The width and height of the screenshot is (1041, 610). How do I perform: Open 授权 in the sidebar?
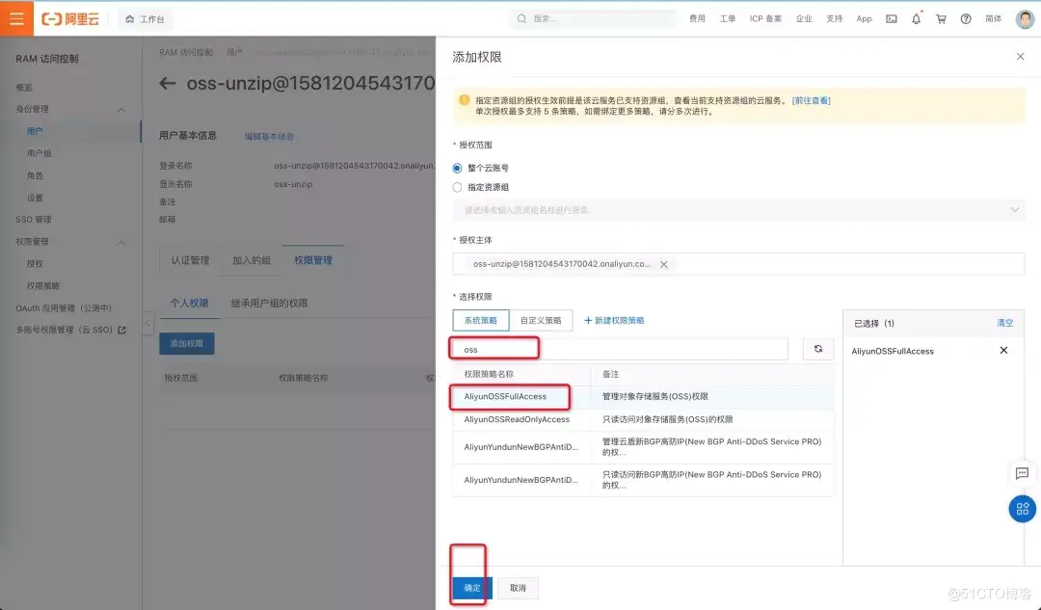coord(35,263)
